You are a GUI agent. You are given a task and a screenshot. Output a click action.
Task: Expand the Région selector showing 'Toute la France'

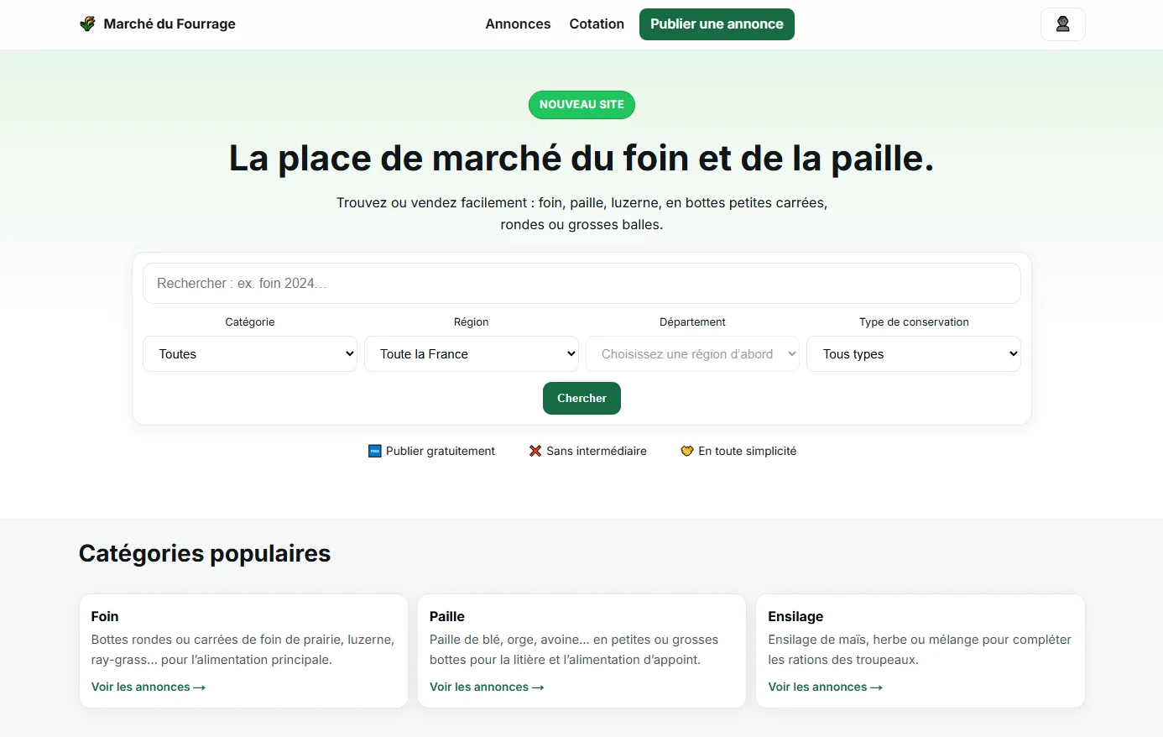(471, 353)
